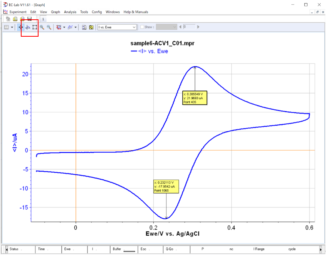326x255 pixels.
Task: Click the red point selection analysis icon
Action: pyautogui.click(x=59, y=27)
